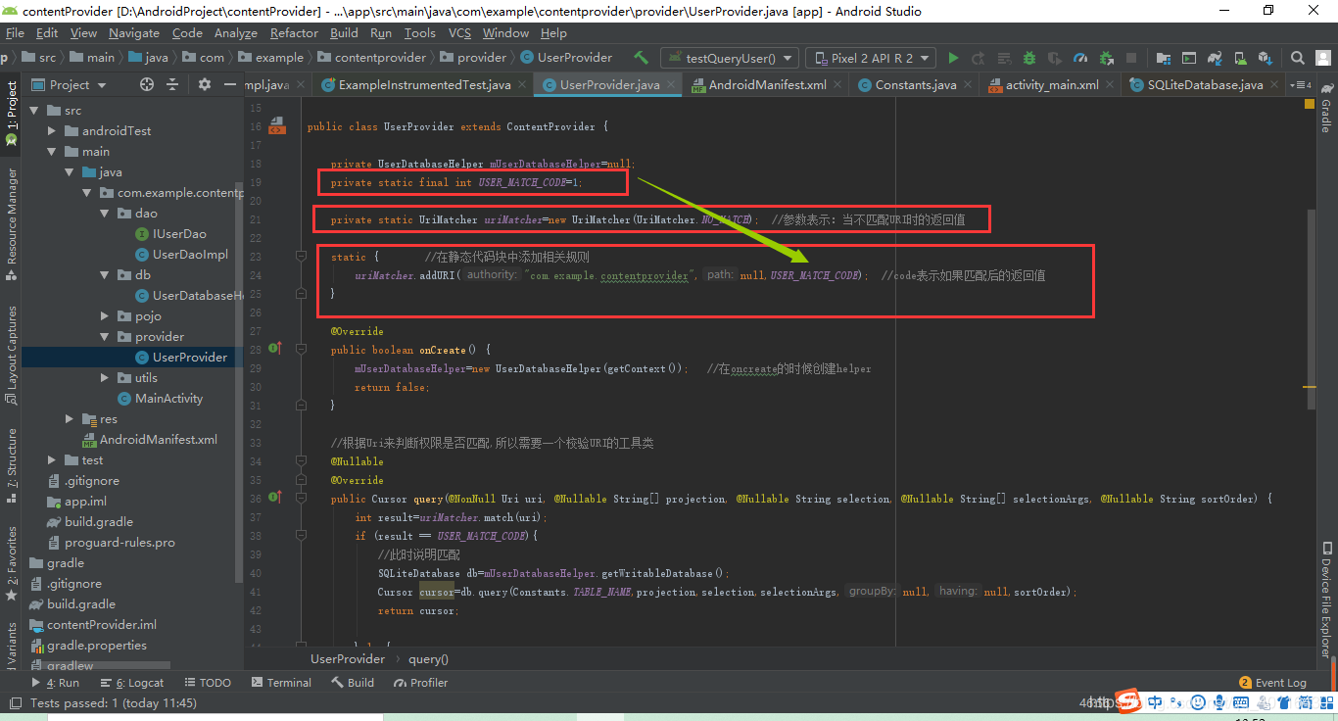Close the UserProvider.java tab
The height and width of the screenshot is (721, 1338).
coord(671,85)
